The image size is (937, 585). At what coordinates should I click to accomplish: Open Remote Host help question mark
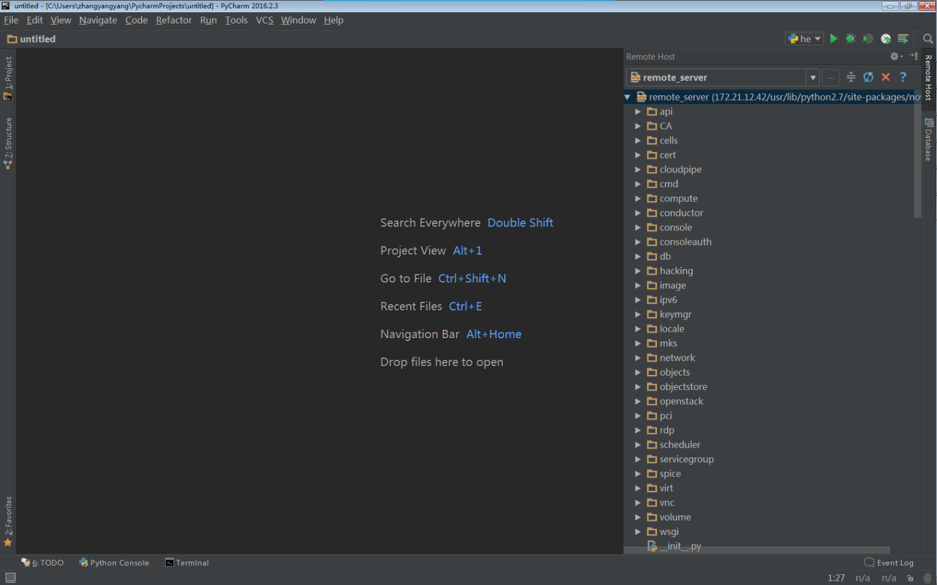point(903,77)
